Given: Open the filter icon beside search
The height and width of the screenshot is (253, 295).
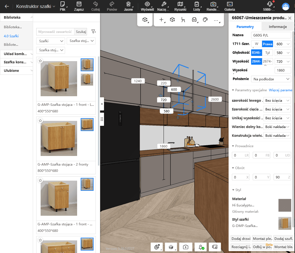Looking at the screenshot, I should pyautogui.click(x=94, y=32).
